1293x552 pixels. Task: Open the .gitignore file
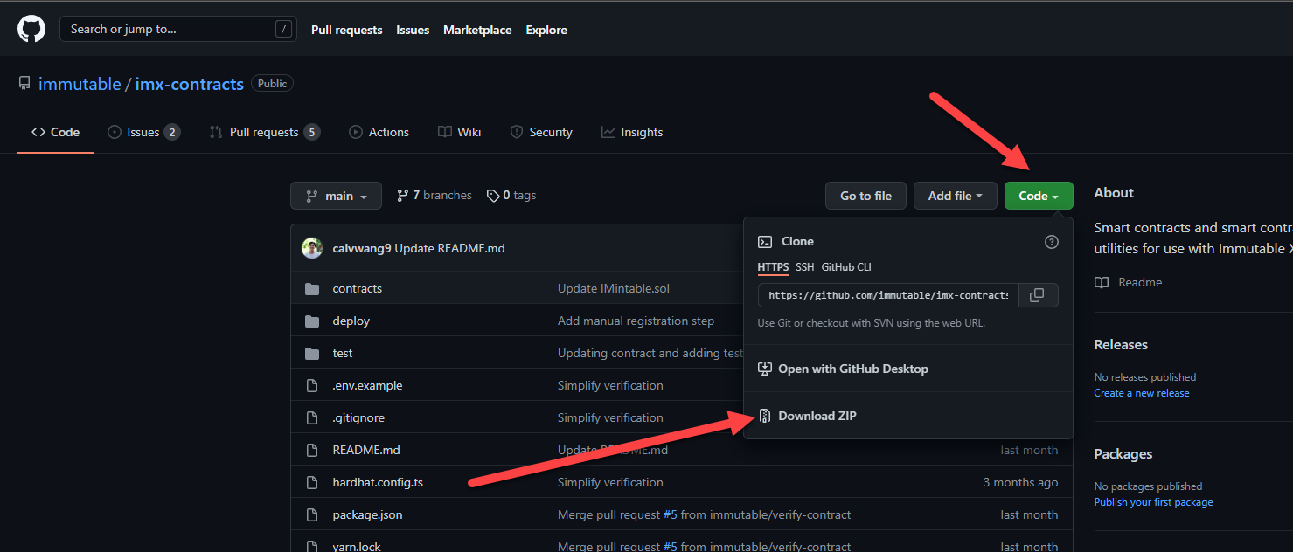point(358,417)
